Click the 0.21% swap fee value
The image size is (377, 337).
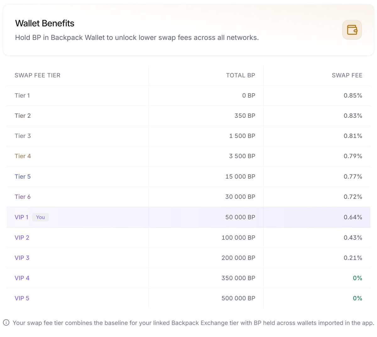click(x=353, y=258)
